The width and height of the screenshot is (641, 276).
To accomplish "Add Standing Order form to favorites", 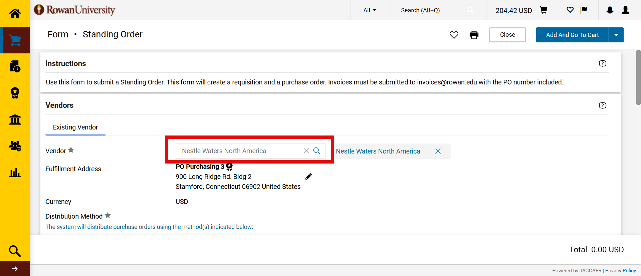I will tap(454, 35).
